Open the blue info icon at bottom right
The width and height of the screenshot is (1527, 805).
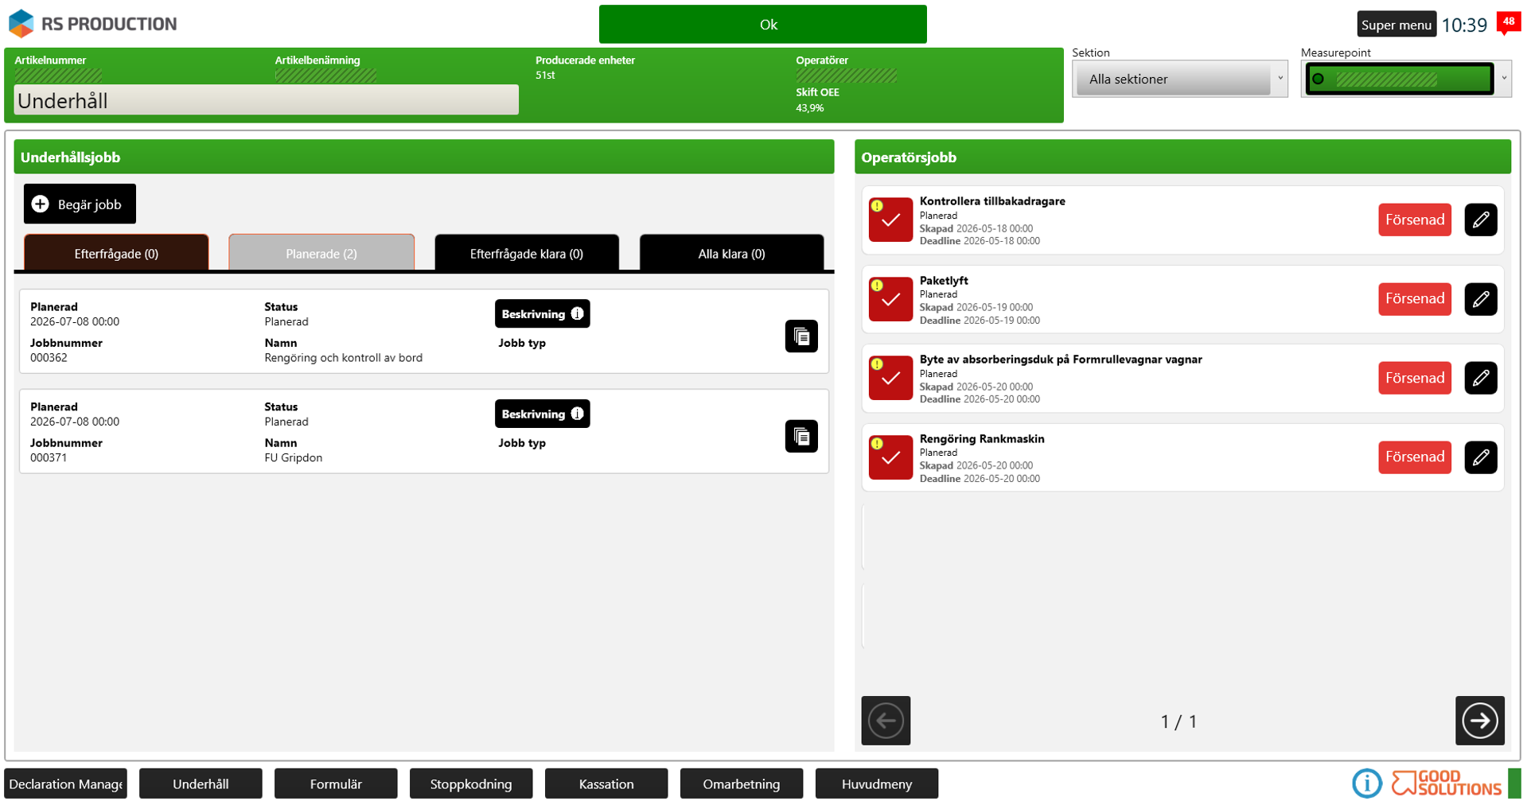pos(1366,784)
